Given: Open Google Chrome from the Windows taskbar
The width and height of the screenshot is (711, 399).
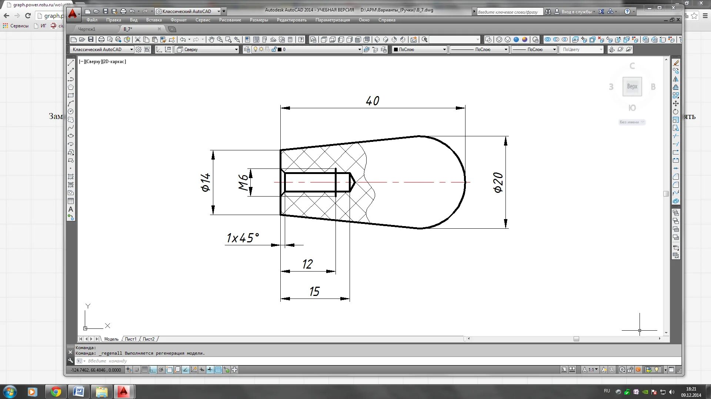Looking at the screenshot, I should click(x=56, y=392).
